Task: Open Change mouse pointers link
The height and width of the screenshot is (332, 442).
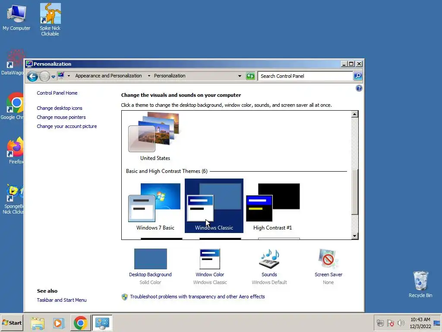Action: coord(61,117)
